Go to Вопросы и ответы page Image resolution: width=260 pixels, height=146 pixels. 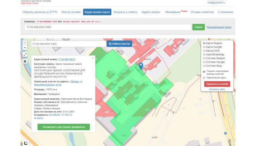tap(125, 12)
